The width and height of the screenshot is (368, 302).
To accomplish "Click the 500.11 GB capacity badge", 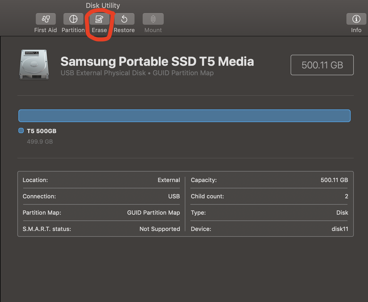I will pos(322,65).
